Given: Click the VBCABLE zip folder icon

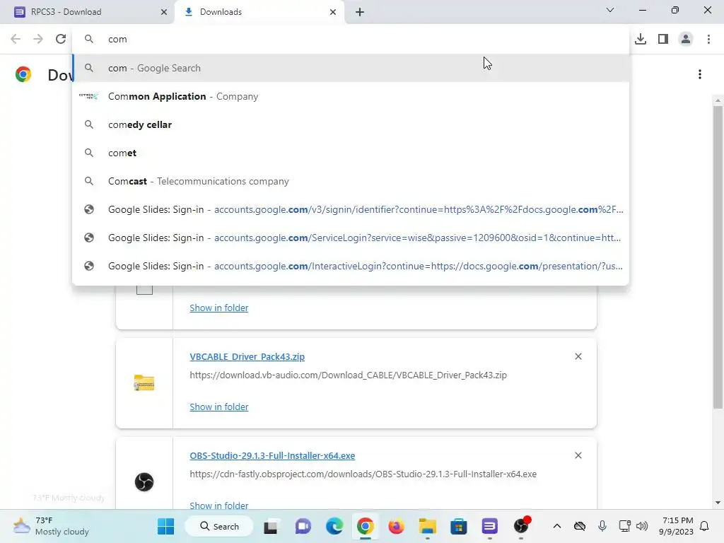Looking at the screenshot, I should [x=144, y=383].
